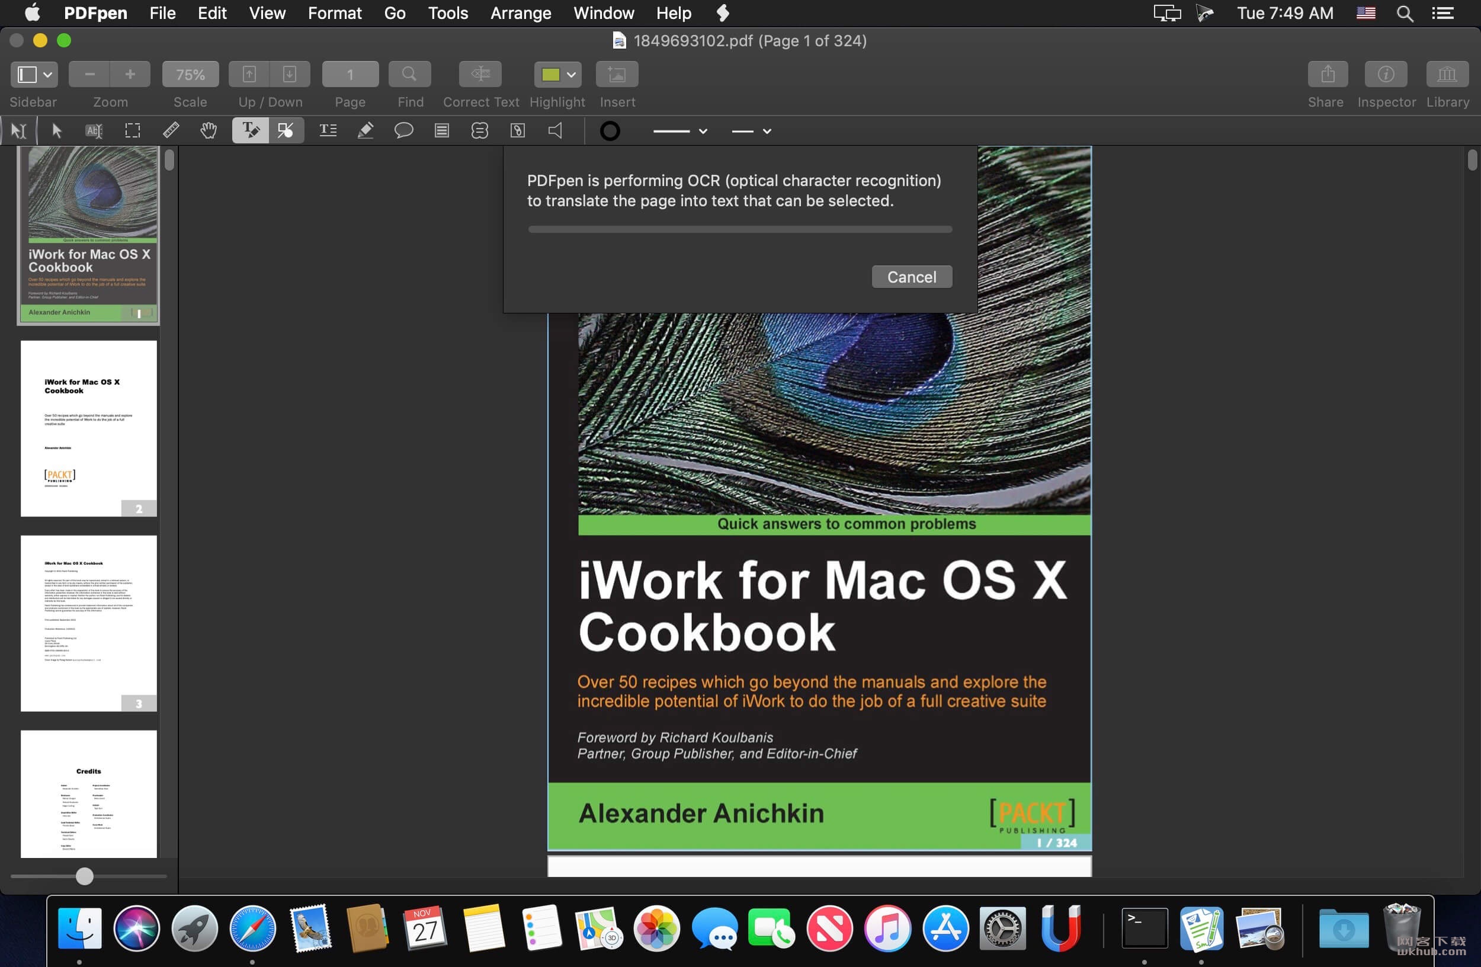The width and height of the screenshot is (1481, 967).
Task: Open Terminal from the dock
Action: tap(1145, 928)
